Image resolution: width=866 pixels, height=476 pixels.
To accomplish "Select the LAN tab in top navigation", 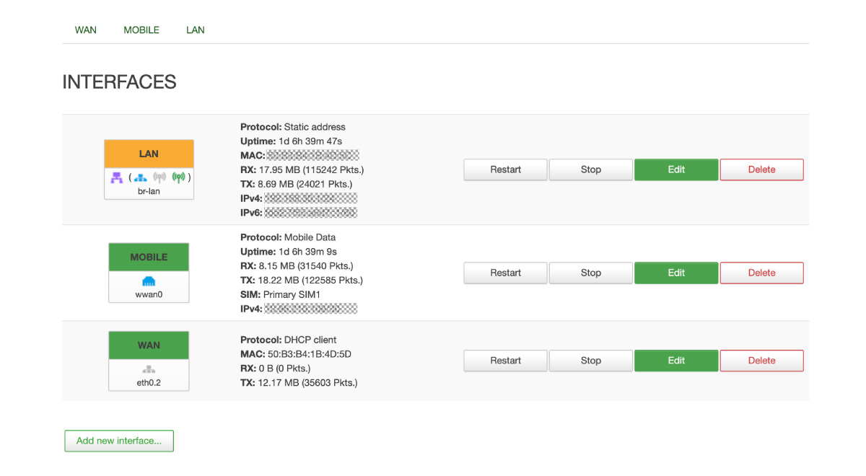I will coord(195,30).
